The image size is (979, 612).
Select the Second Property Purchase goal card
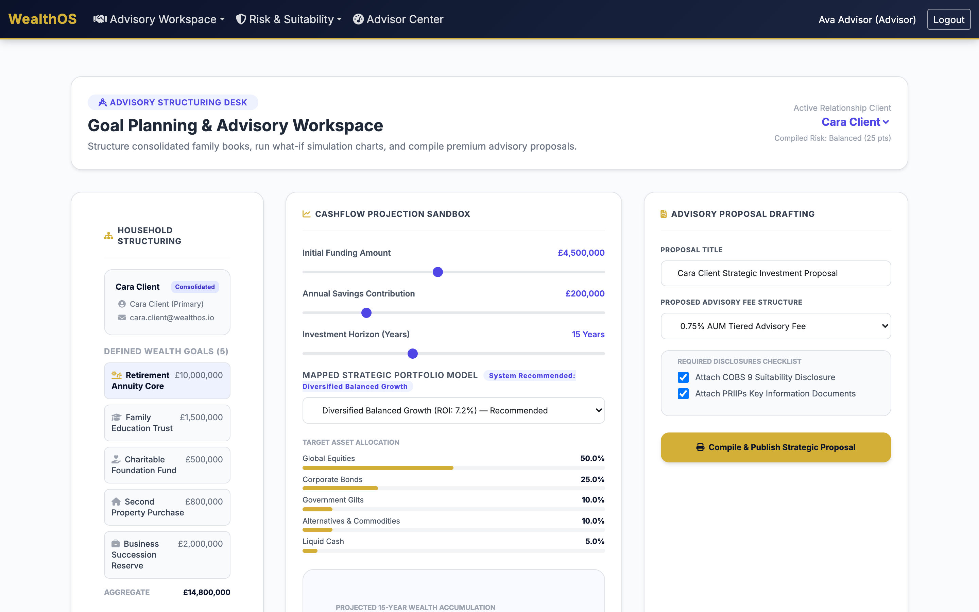tap(167, 507)
